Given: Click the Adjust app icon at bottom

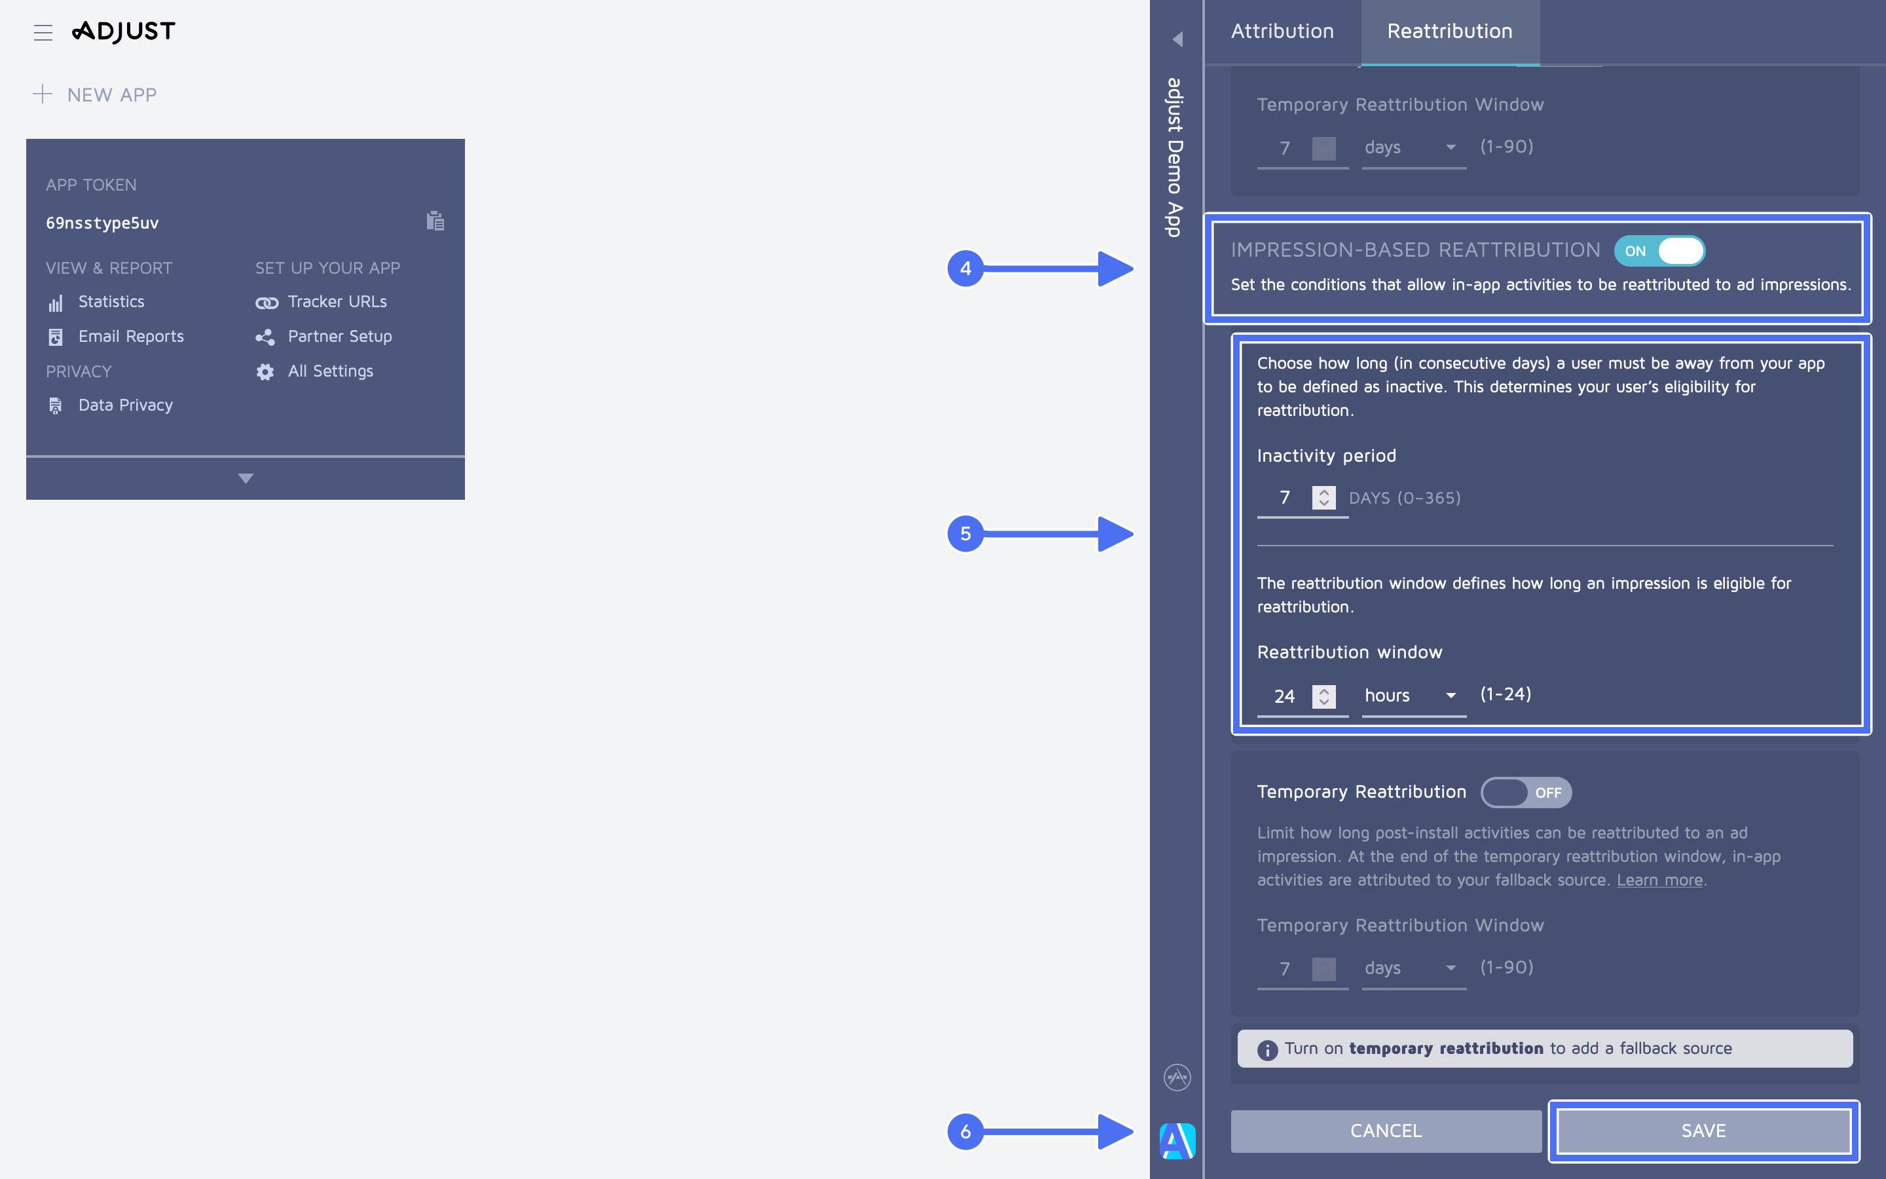Looking at the screenshot, I should point(1177,1140).
